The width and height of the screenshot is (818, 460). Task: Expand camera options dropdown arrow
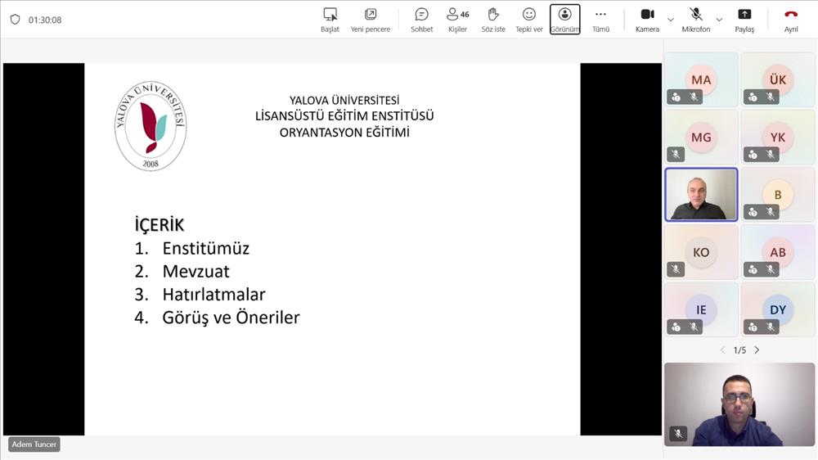(671, 19)
